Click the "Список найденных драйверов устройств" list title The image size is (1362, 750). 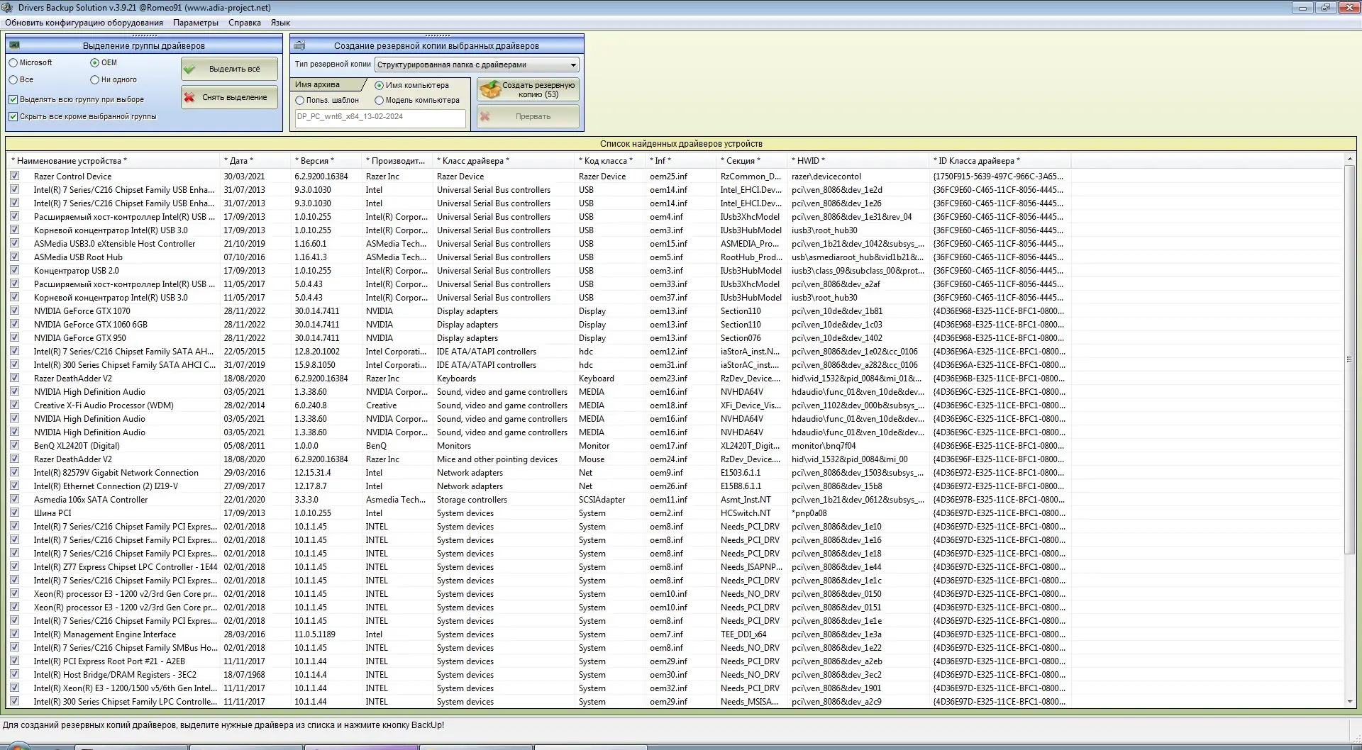(x=681, y=144)
